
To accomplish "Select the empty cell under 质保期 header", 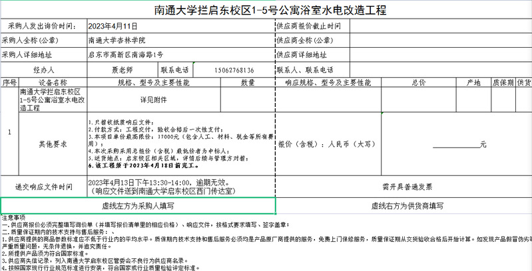I will pos(503,100).
